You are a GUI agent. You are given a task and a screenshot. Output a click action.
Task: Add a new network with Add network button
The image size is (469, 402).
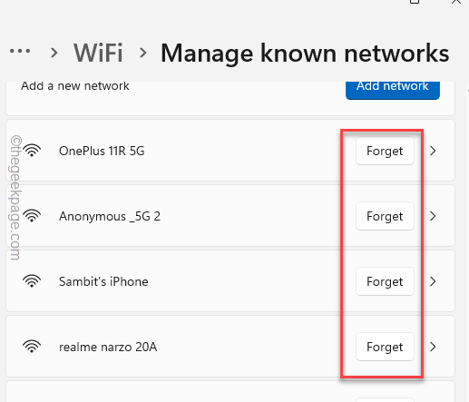click(x=393, y=90)
